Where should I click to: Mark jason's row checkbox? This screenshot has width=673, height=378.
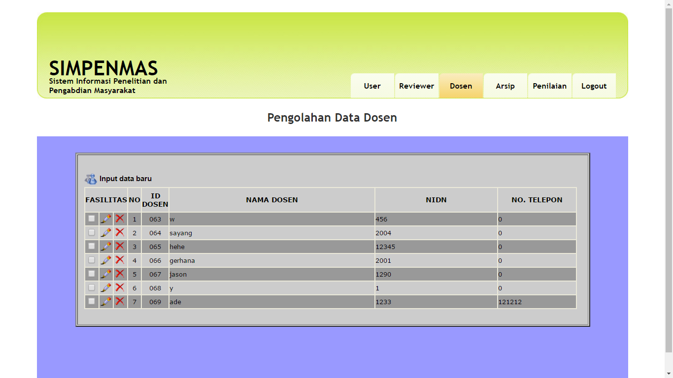(92, 274)
